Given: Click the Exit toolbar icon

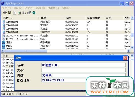Looking at the screenshot, I should click(34, 13).
